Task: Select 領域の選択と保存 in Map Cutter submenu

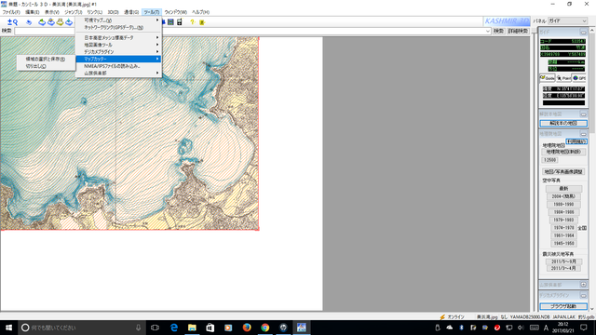Action: click(x=46, y=59)
